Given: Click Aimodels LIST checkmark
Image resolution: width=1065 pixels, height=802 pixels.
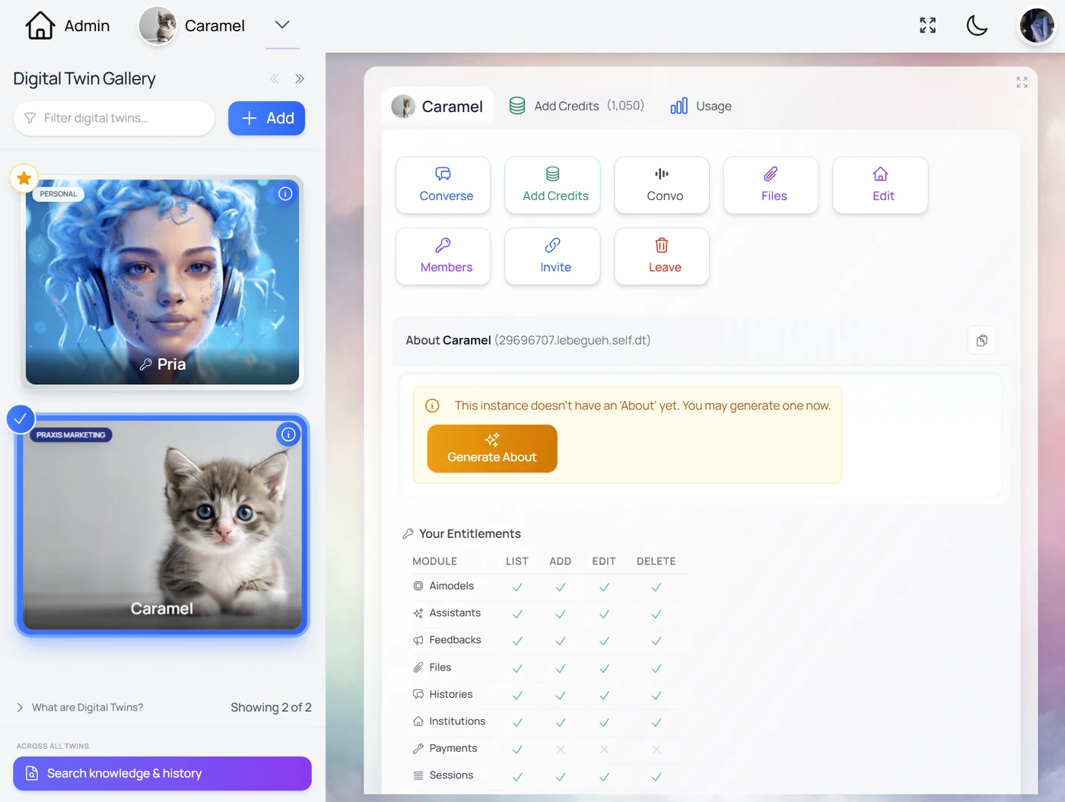Looking at the screenshot, I should [517, 587].
